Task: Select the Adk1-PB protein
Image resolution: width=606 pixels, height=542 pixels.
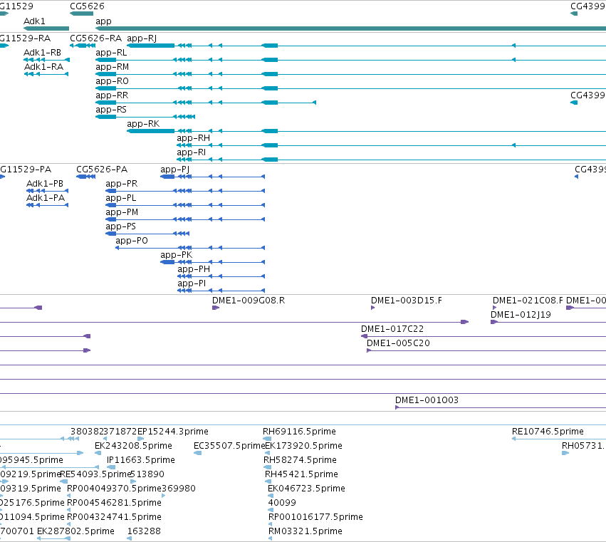Action: 47,191
